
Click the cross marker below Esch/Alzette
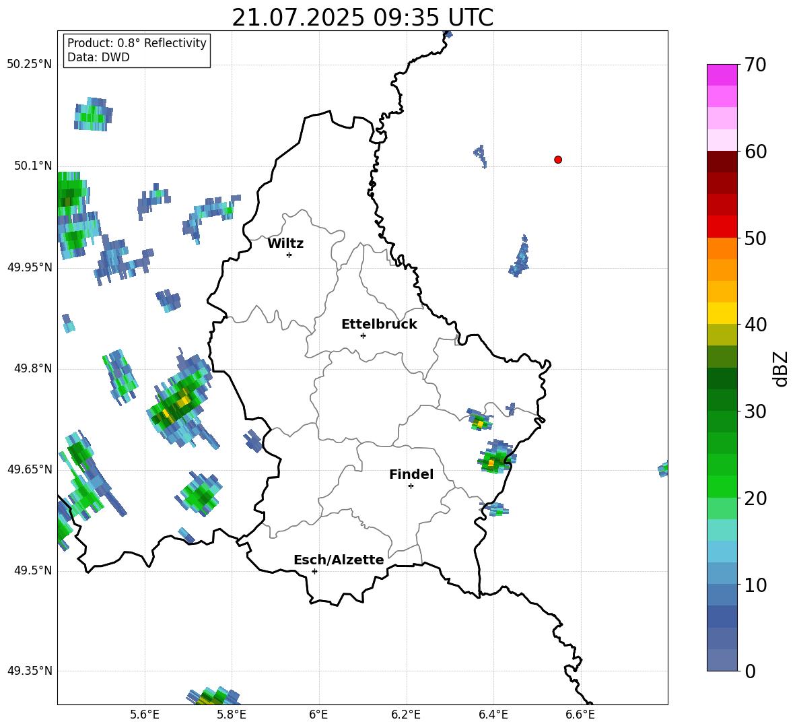click(x=314, y=571)
